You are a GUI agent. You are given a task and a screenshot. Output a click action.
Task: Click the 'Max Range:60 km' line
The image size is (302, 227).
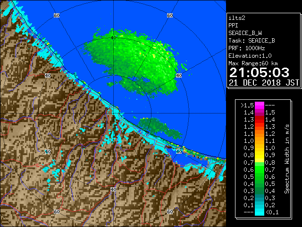coord(253,63)
